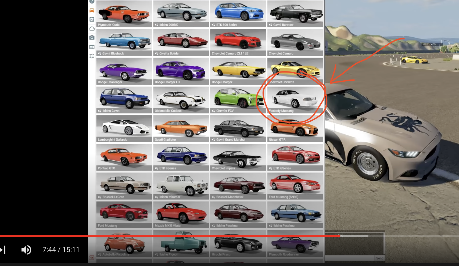Select the green Cherrier FCV
Image resolution: width=459 pixels, height=266 pixels.
(238, 100)
